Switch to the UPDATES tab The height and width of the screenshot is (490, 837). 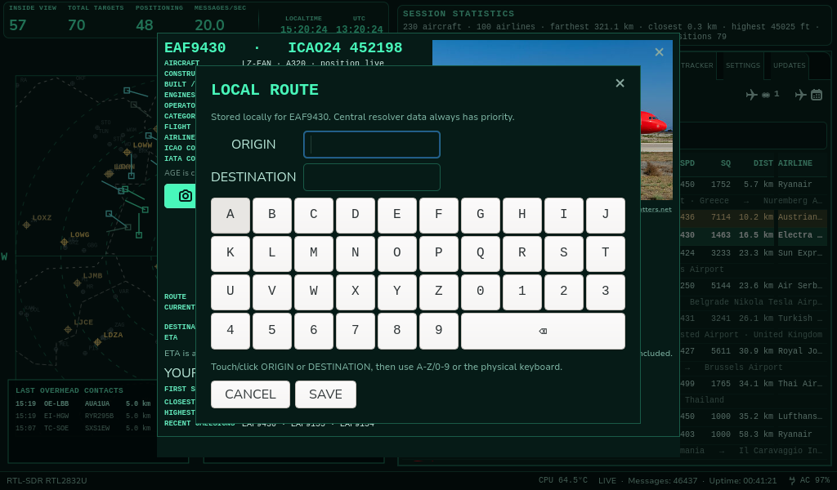(789, 65)
